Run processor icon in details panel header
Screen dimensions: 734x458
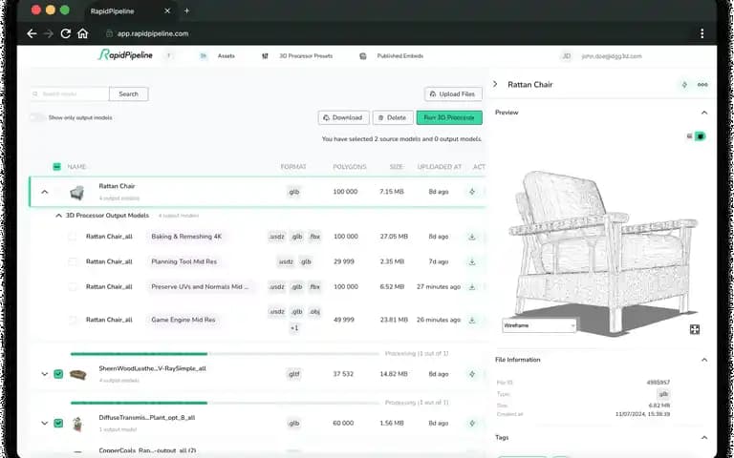tap(684, 85)
